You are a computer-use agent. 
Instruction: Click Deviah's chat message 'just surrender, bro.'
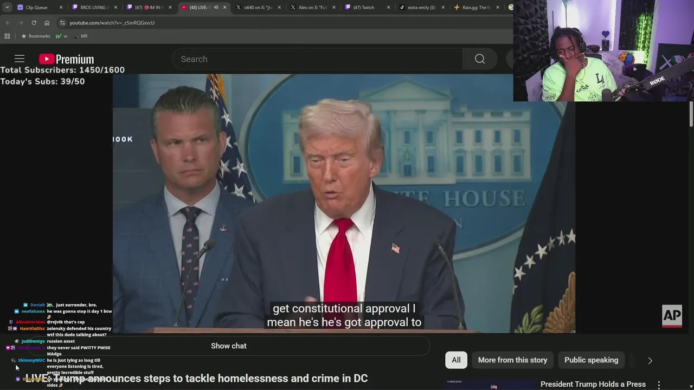pos(76,305)
